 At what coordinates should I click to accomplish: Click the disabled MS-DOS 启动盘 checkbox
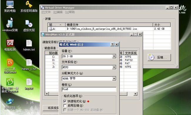65,110
